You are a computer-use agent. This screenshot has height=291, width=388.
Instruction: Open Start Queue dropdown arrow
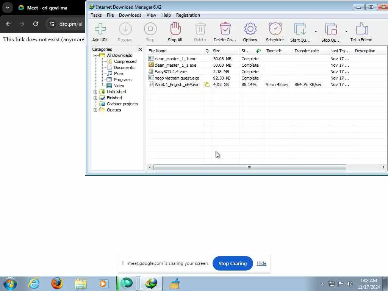[x=316, y=31]
